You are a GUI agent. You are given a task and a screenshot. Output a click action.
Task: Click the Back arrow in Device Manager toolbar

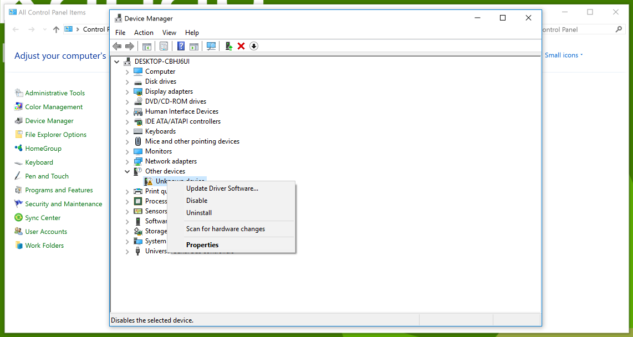[x=117, y=47]
